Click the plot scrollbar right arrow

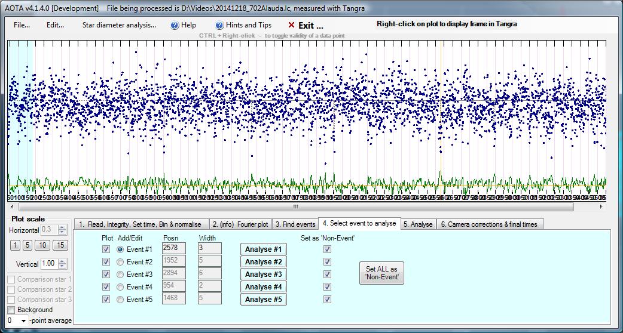click(x=601, y=207)
